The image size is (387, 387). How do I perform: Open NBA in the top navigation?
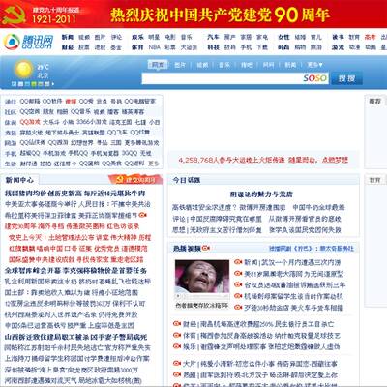click(x=154, y=47)
